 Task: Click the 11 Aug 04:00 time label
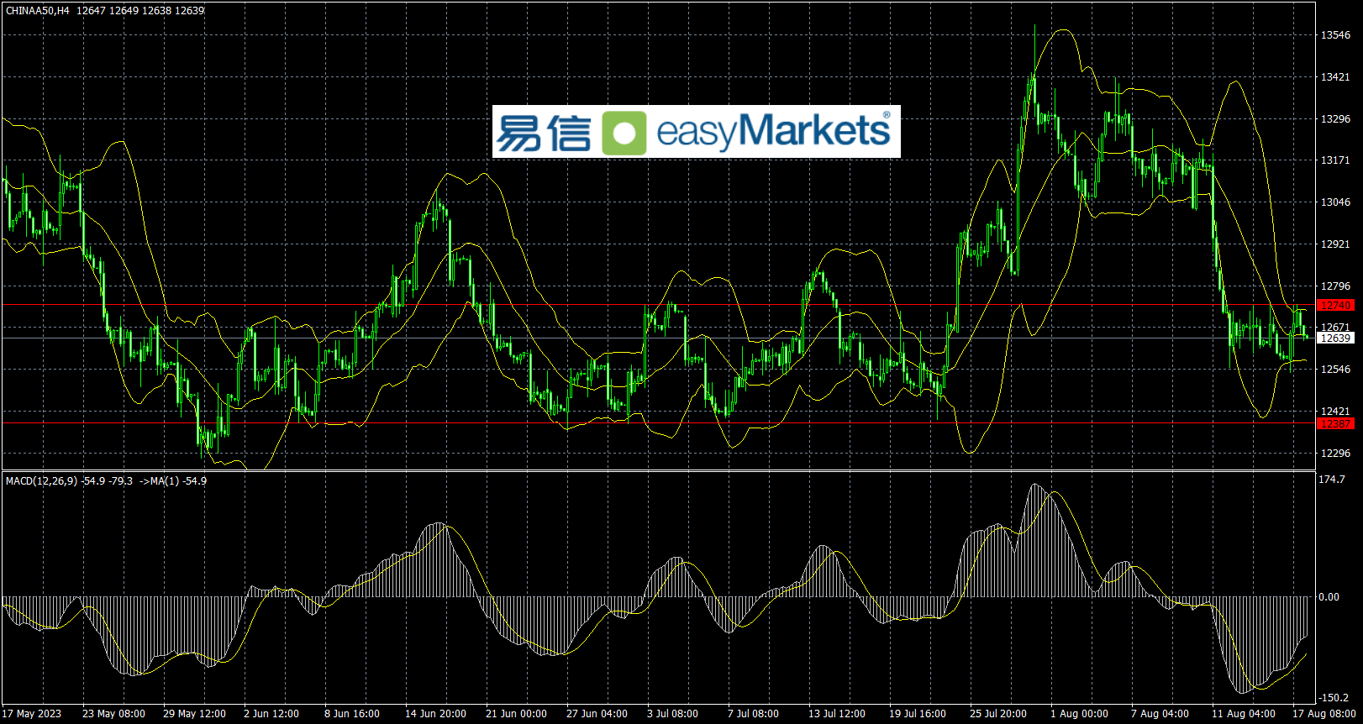[x=1243, y=714]
